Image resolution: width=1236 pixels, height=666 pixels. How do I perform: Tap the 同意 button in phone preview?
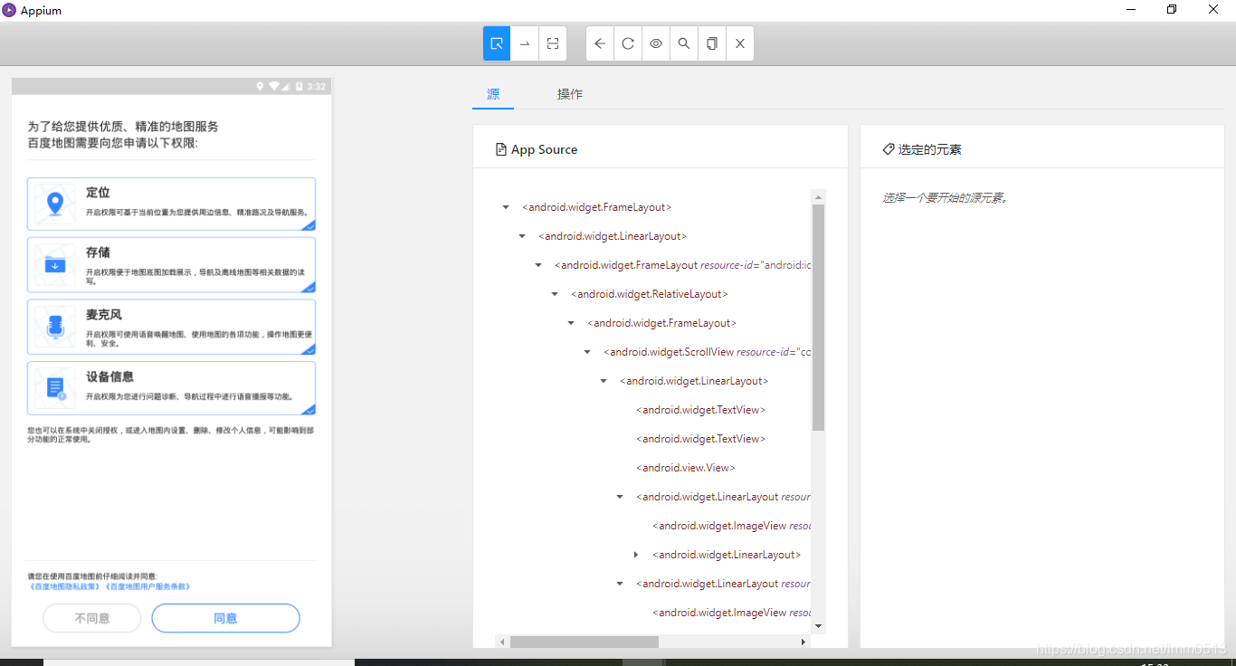pos(225,618)
